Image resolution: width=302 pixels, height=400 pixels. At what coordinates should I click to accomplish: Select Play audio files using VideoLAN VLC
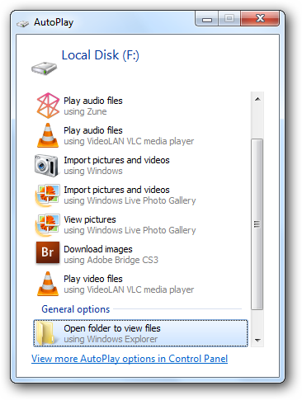click(140, 135)
